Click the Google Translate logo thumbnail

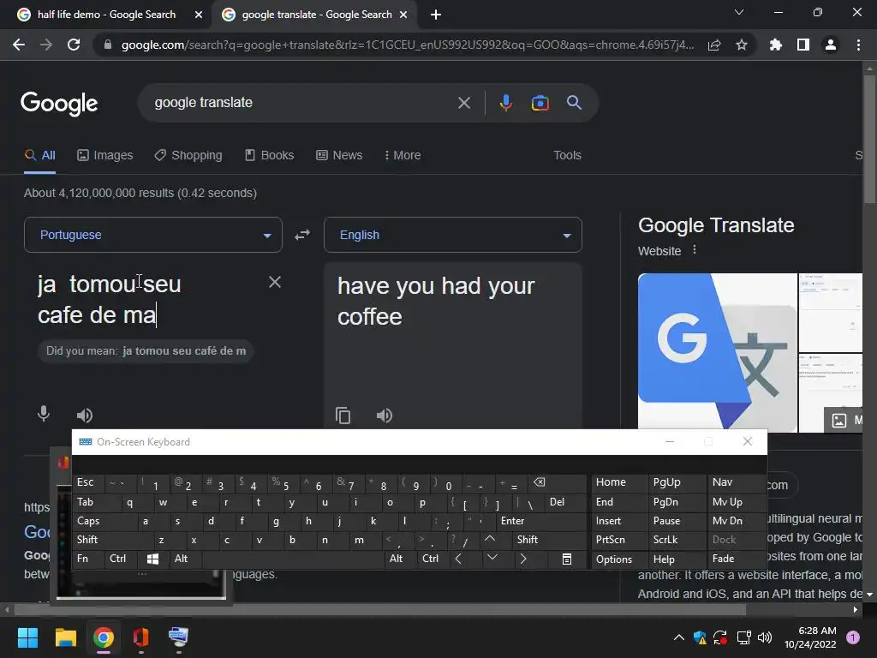tap(717, 352)
